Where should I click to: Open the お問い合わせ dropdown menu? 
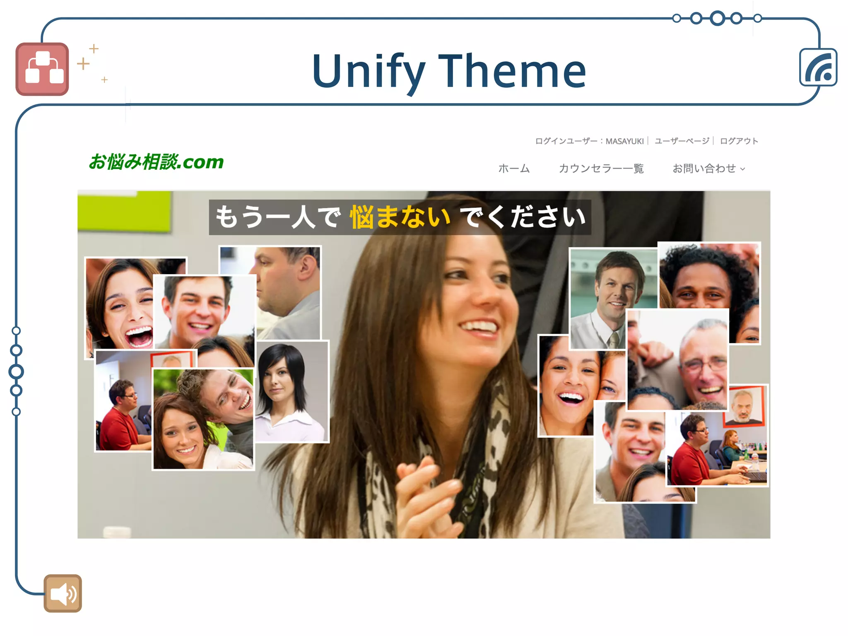704,169
